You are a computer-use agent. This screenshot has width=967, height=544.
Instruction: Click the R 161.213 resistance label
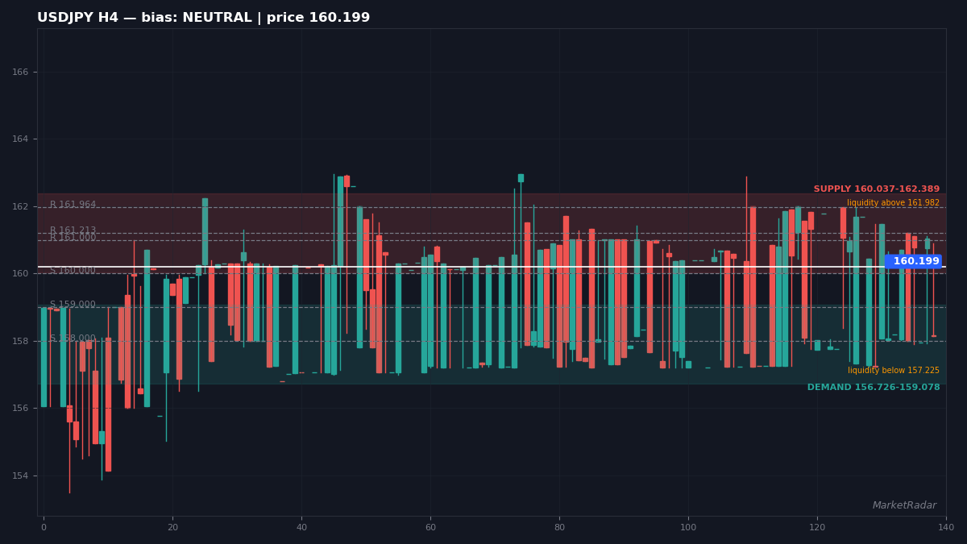tap(73, 230)
